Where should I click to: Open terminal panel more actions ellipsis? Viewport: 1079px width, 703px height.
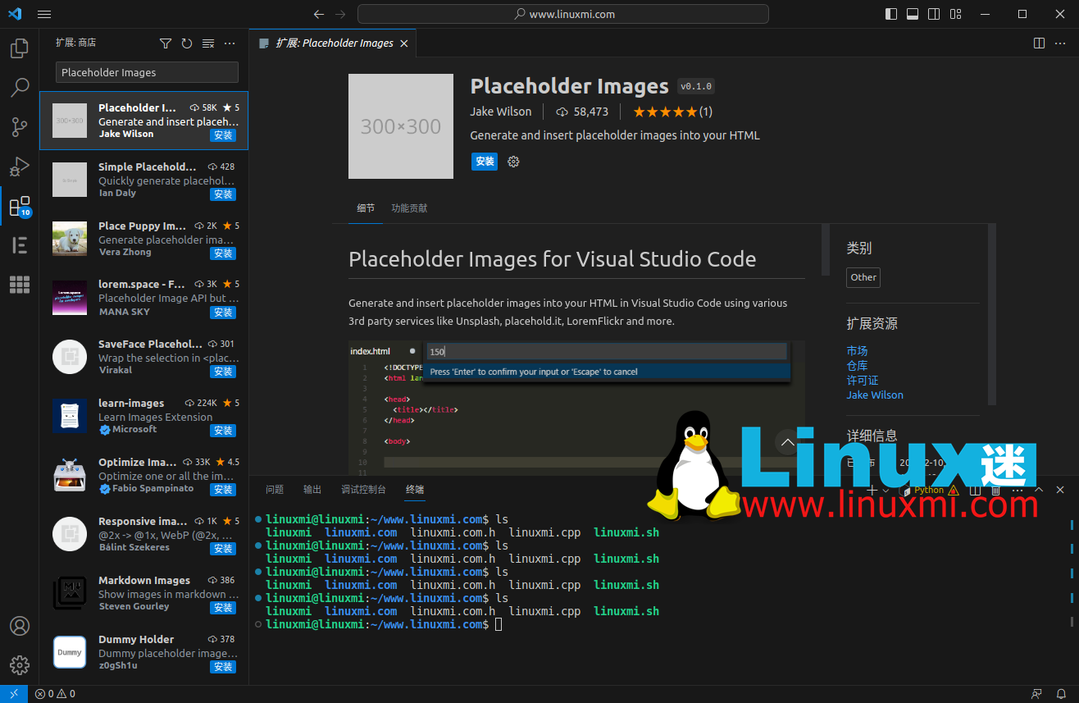click(1017, 490)
